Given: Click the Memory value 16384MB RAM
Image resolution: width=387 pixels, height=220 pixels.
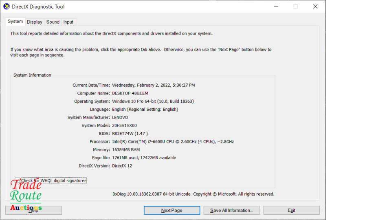Looking at the screenshot, I should [125, 150].
